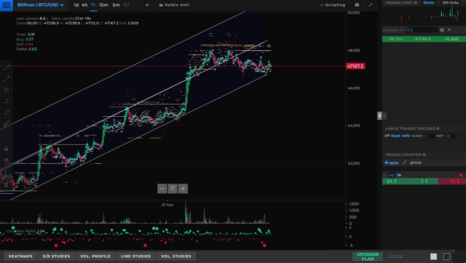Select the blue outlined square layout icon
Viewport: 466px width, 263px height.
pyautogui.click(x=447, y=256)
